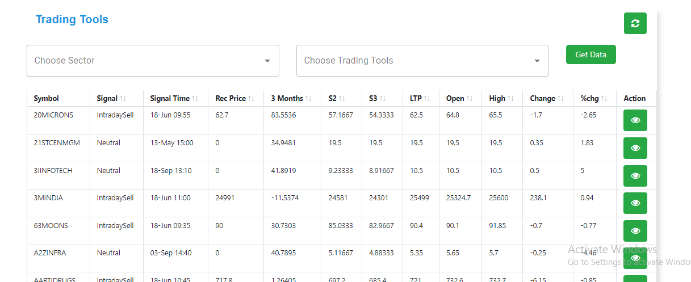
Task: Sort table by Open column
Action: coord(470,99)
